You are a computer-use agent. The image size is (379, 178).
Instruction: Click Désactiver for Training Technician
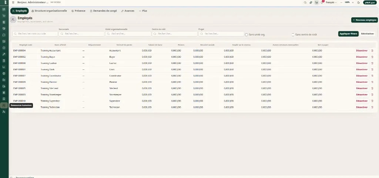click(x=362, y=107)
